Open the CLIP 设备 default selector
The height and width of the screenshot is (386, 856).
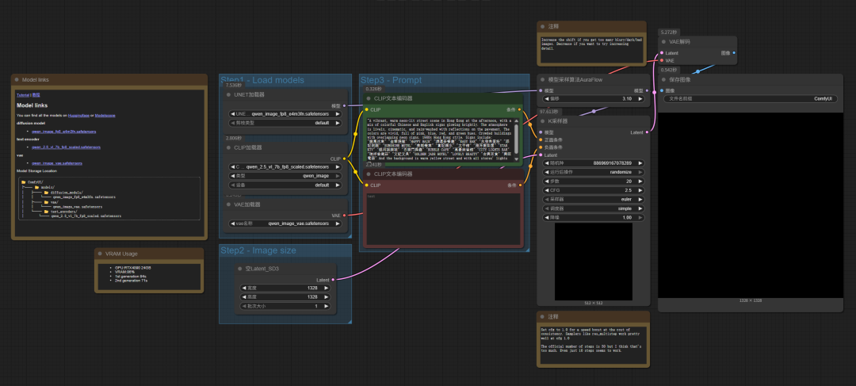tap(285, 185)
